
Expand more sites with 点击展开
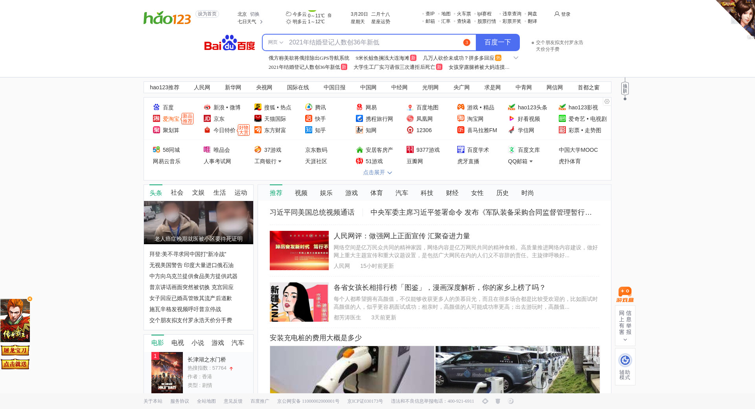(377, 173)
